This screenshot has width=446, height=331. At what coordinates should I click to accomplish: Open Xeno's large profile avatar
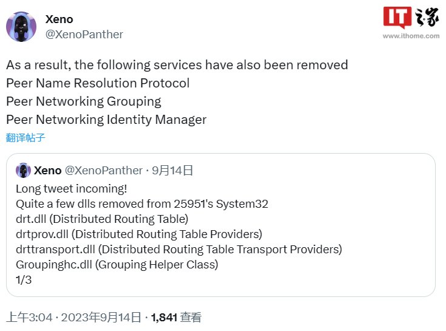coord(21,27)
